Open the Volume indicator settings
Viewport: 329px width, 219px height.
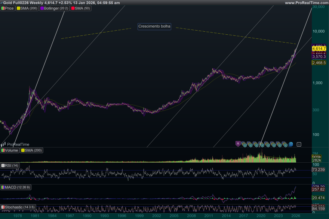[x=10, y=150]
